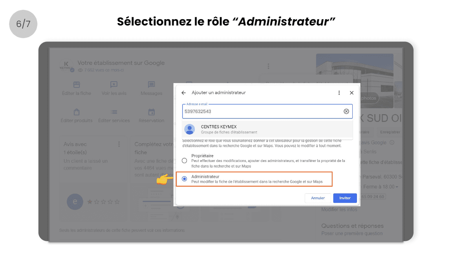
Task: Expand the Ferme à 18.00 hours dropdown
Action: coord(397,187)
